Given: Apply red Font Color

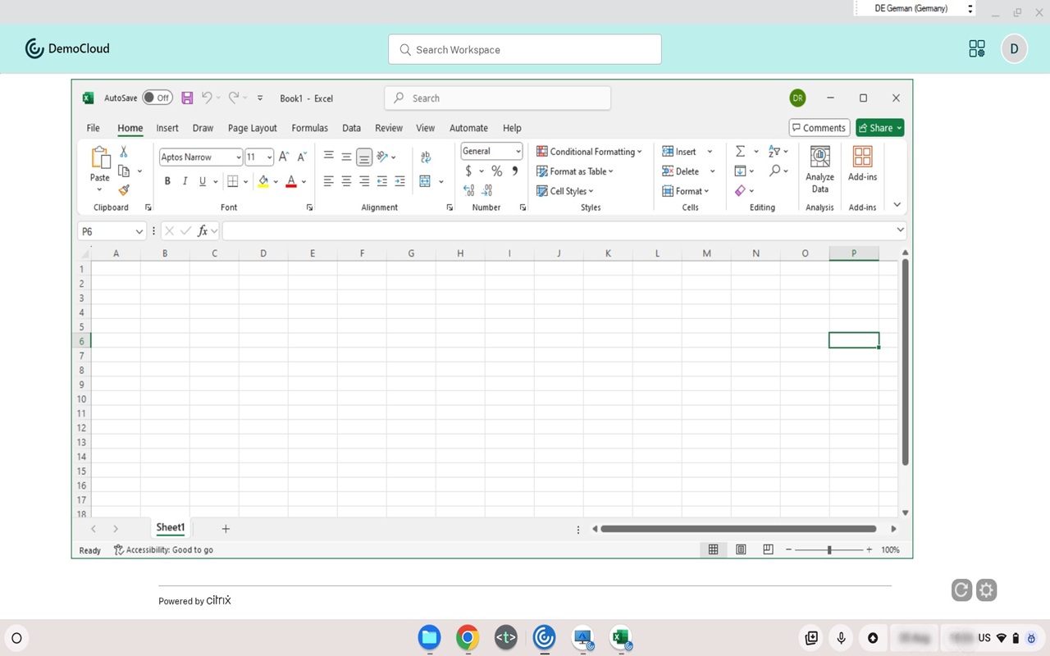Looking at the screenshot, I should tap(291, 181).
